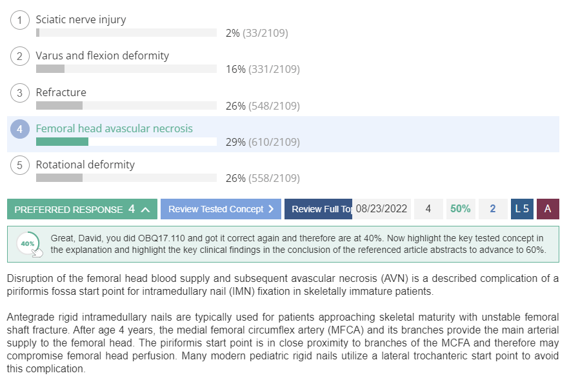Viewport: 569px width, 380px height.
Task: Click the green bar for answer 4
Action: pyautogui.click(x=62, y=142)
